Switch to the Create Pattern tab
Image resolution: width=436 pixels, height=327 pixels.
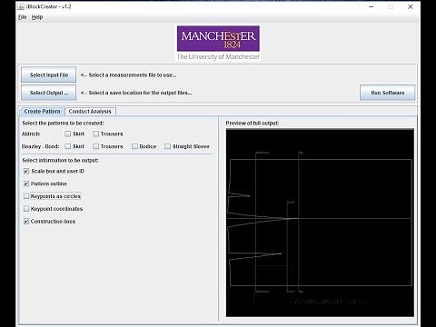click(42, 112)
